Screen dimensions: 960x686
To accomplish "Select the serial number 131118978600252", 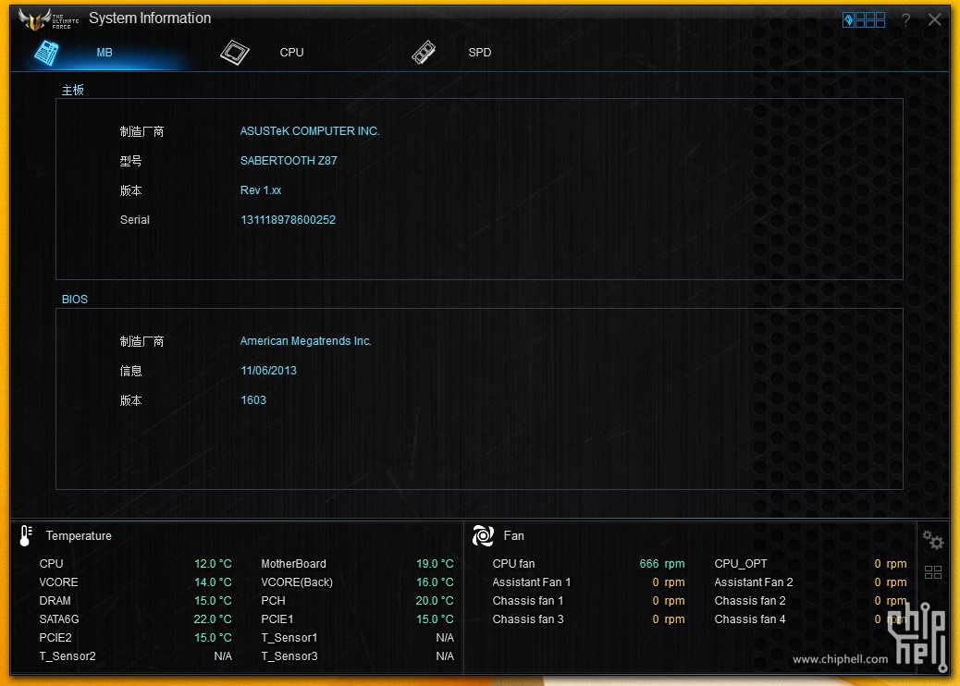I will [x=288, y=220].
